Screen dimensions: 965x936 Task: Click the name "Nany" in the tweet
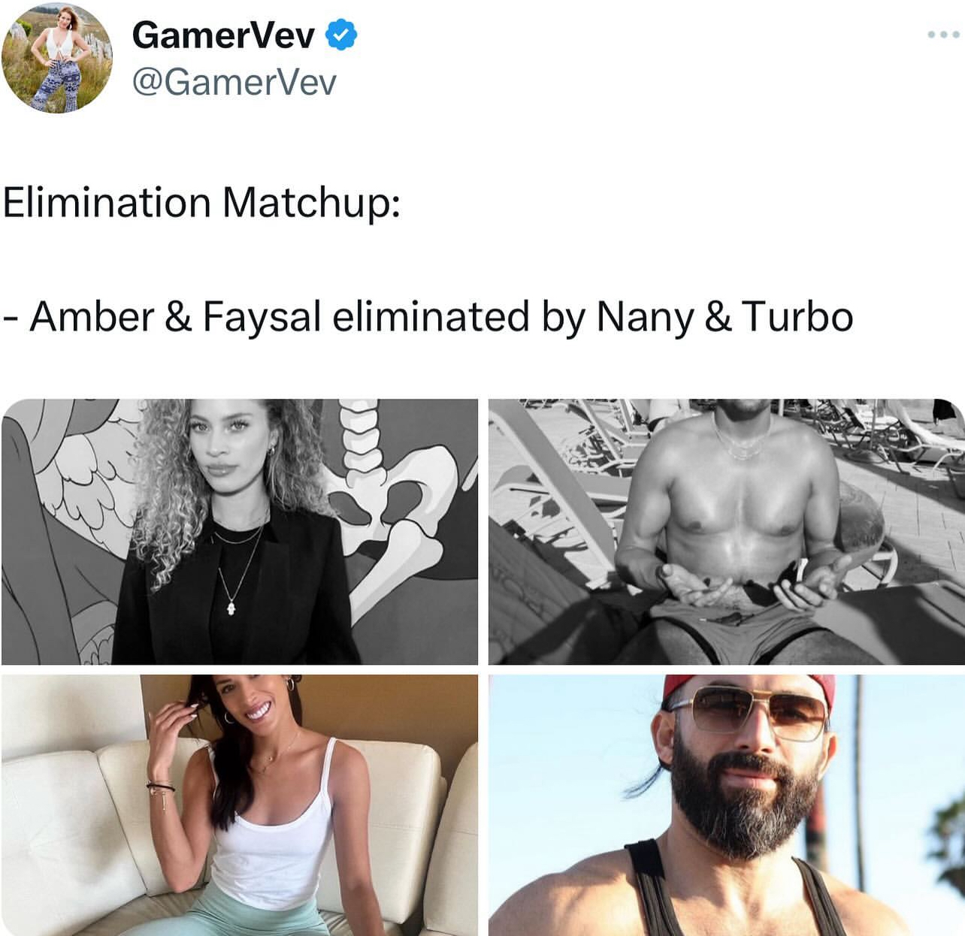[x=646, y=318]
